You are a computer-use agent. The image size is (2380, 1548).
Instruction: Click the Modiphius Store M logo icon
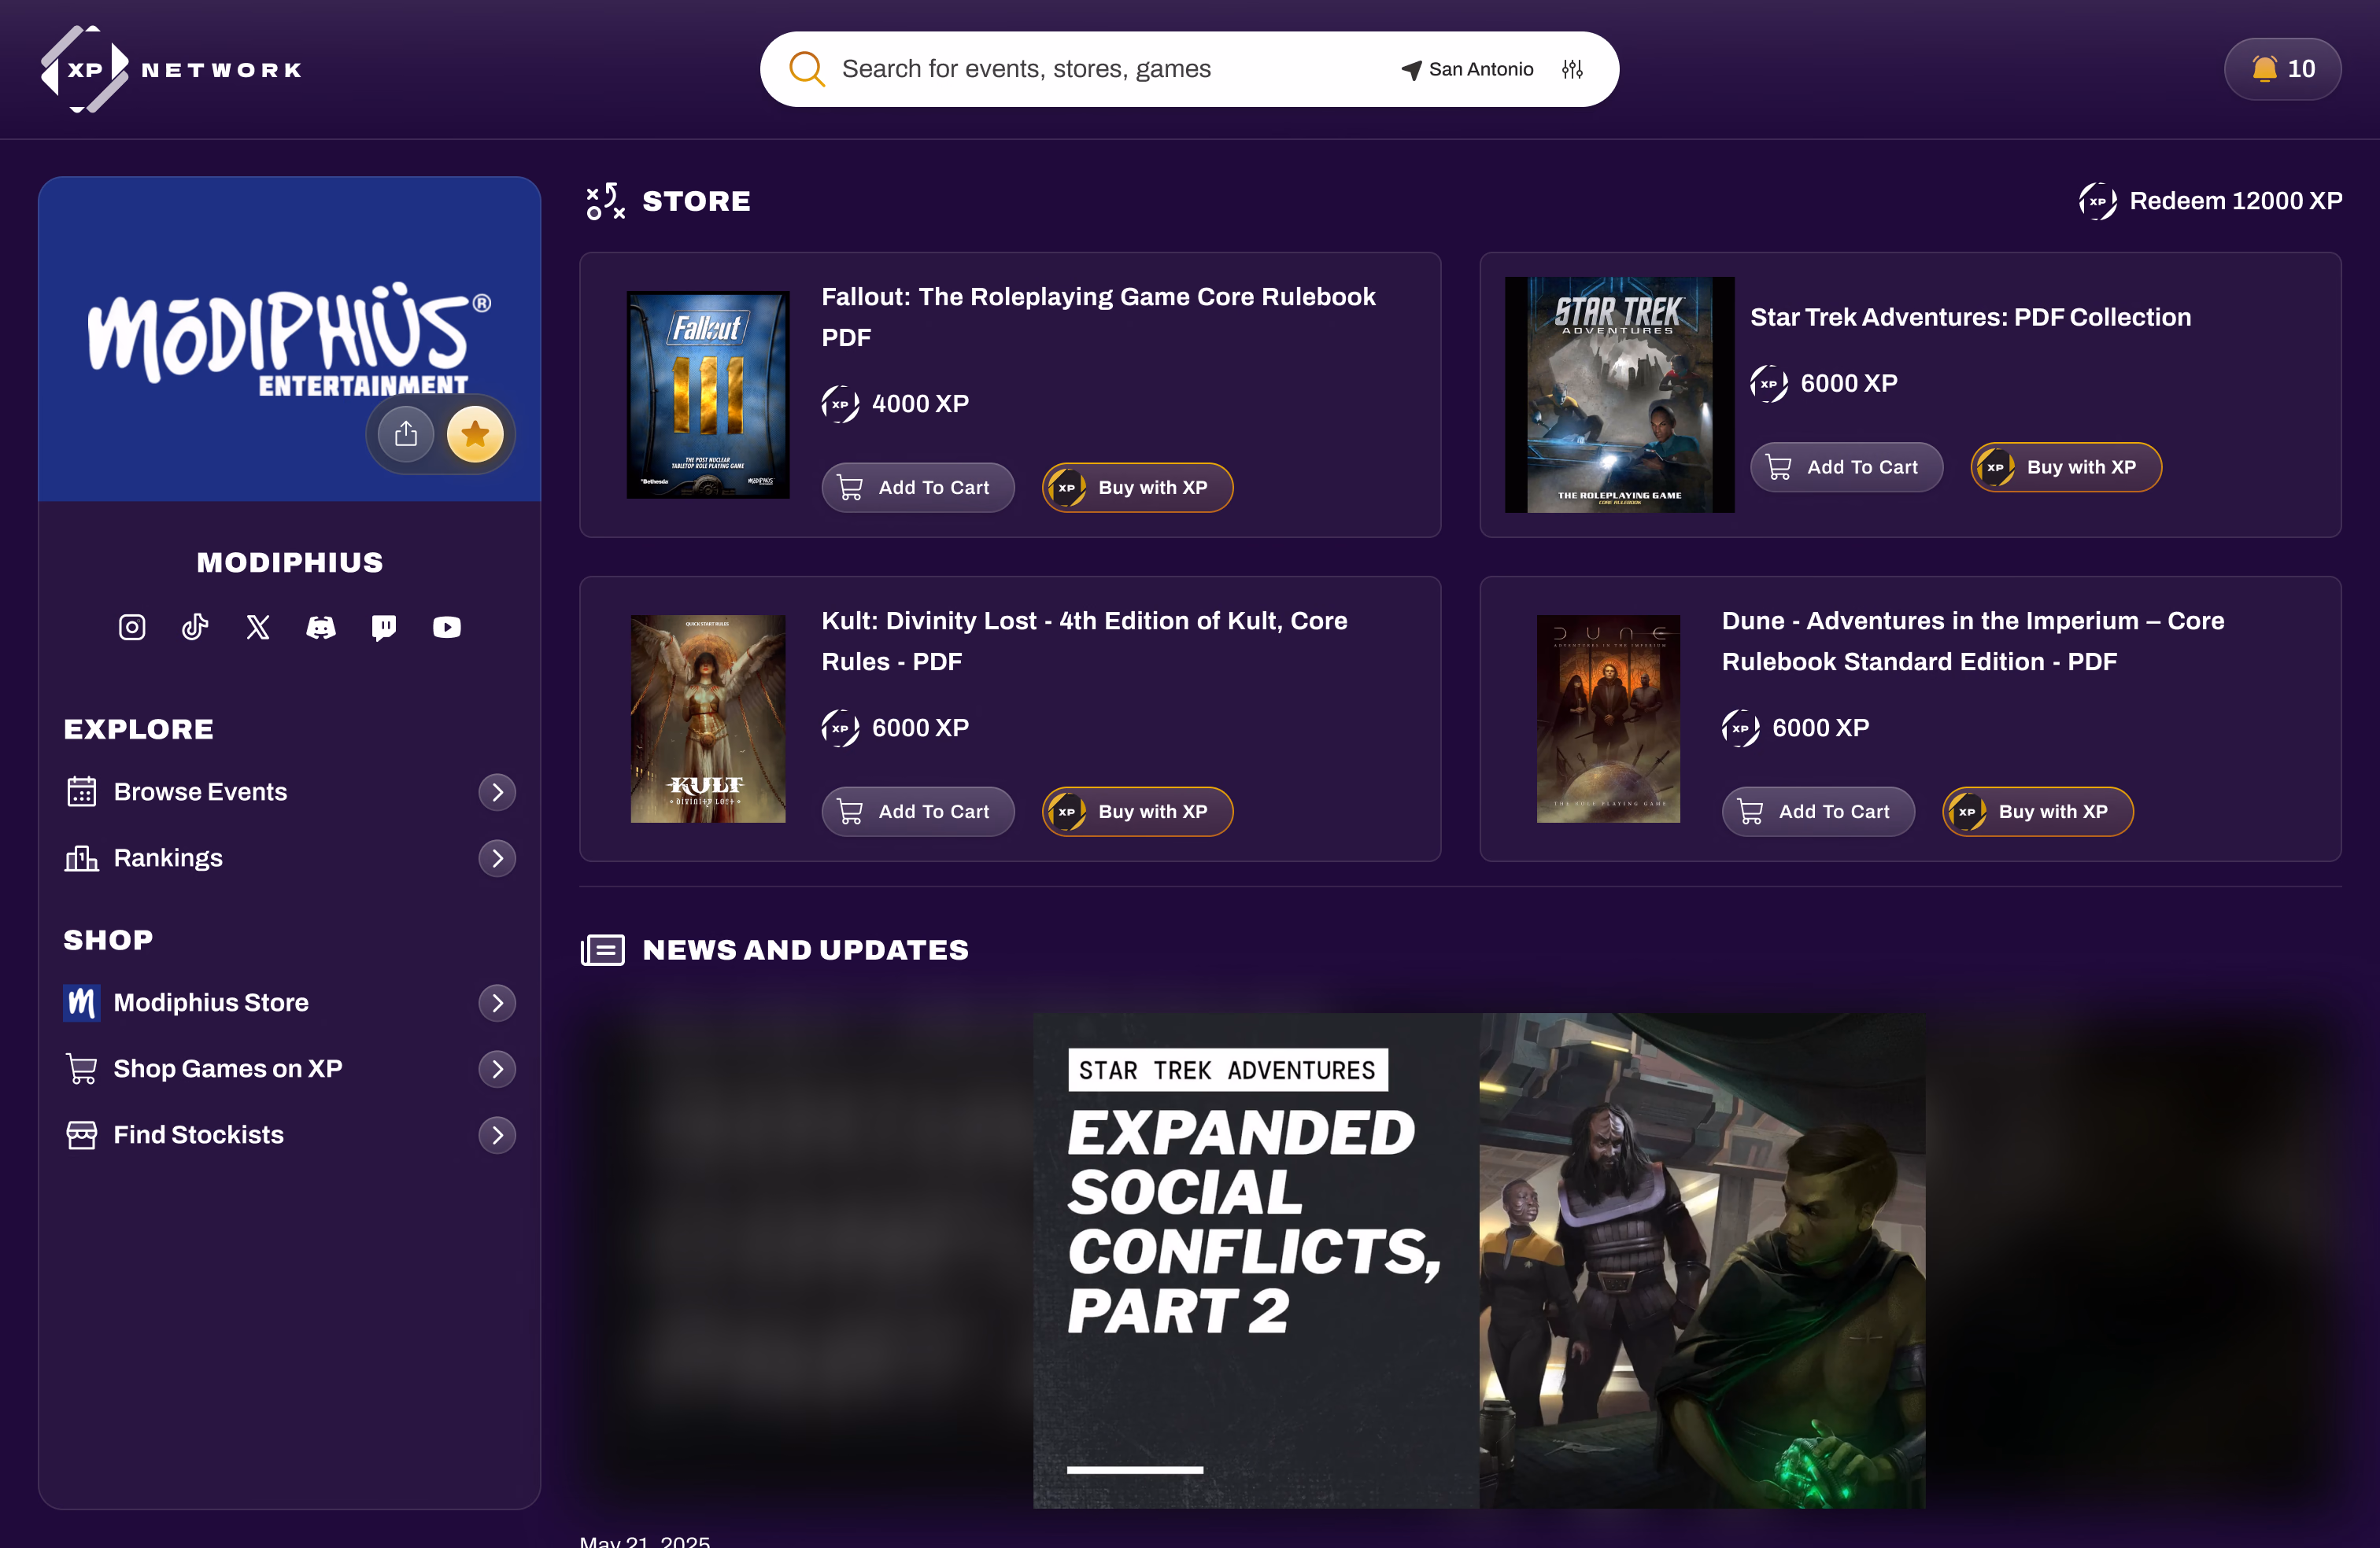tap(82, 1002)
